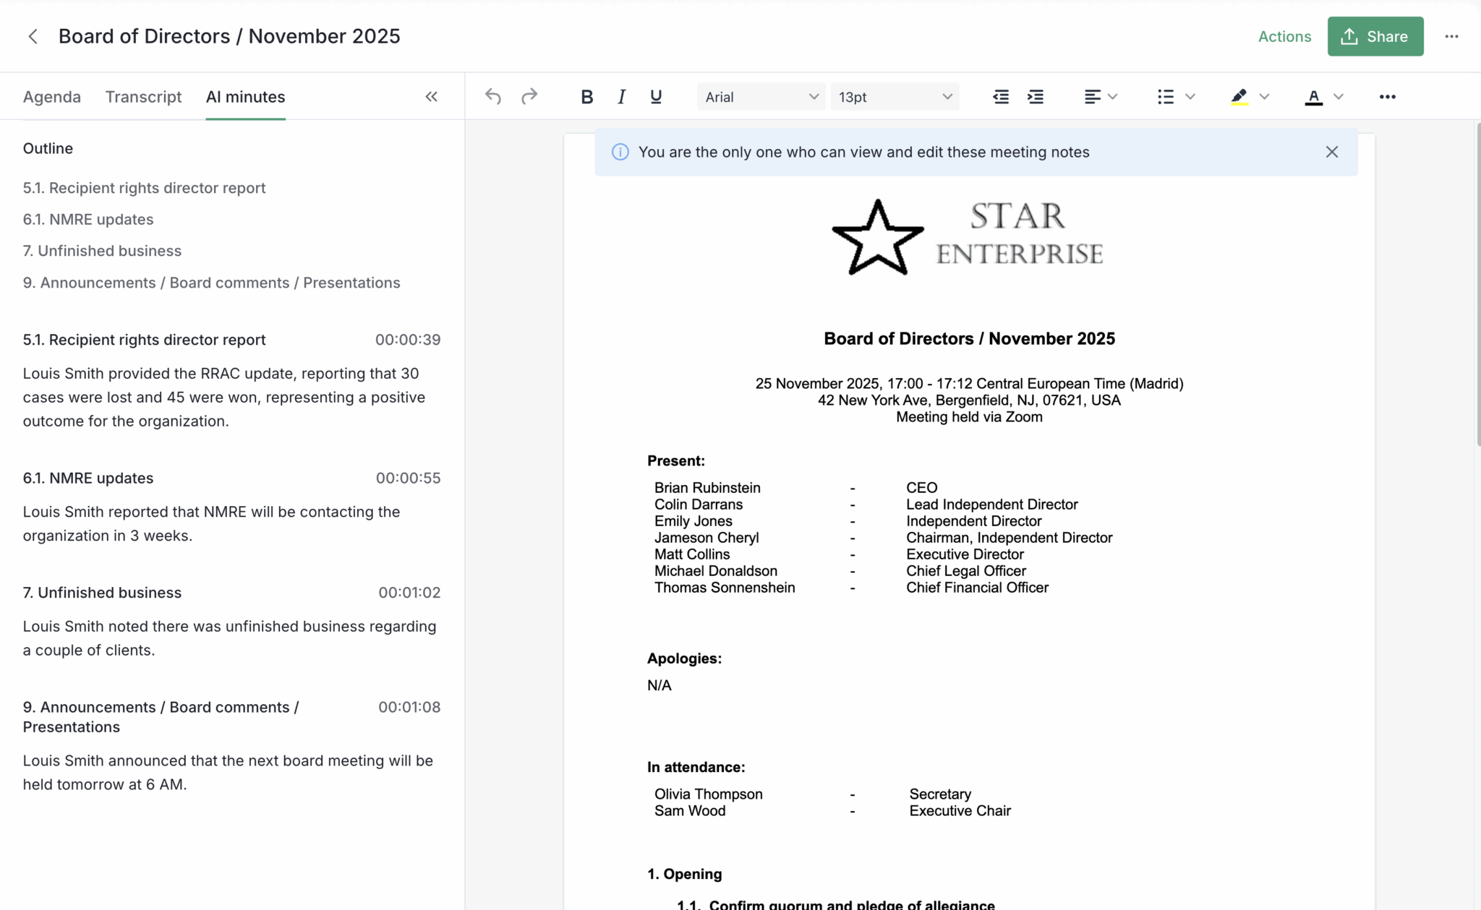Dismiss the meeting notes info banner
The image size is (1481, 910).
coord(1331,152)
